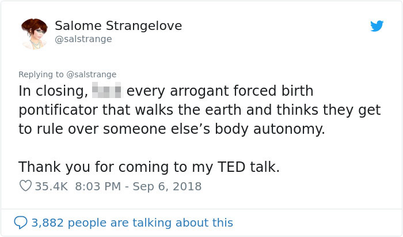Image resolution: width=403 pixels, height=237 pixels.
Task: Open '3,882 people are talking about this'
Action: pyautogui.click(x=132, y=222)
